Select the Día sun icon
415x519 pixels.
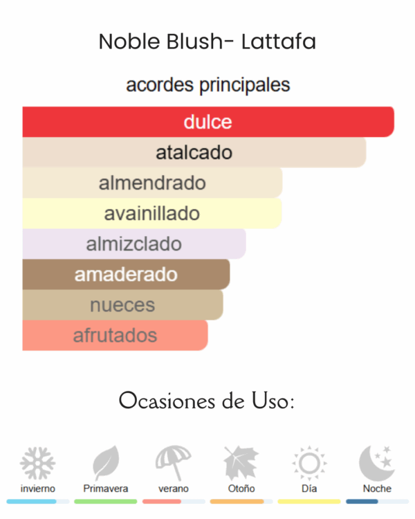pos(309,463)
